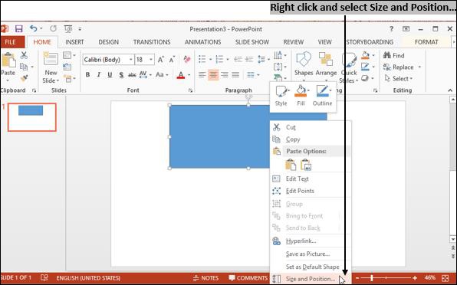The image size is (457, 285).
Task: Choose Cut from the context menu
Action: (x=311, y=127)
